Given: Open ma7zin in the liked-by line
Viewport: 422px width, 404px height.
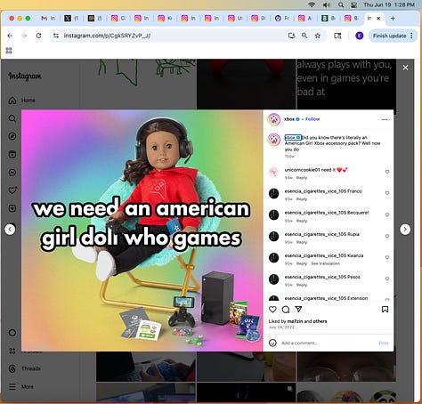Looking at the screenshot, I should tap(295, 321).
